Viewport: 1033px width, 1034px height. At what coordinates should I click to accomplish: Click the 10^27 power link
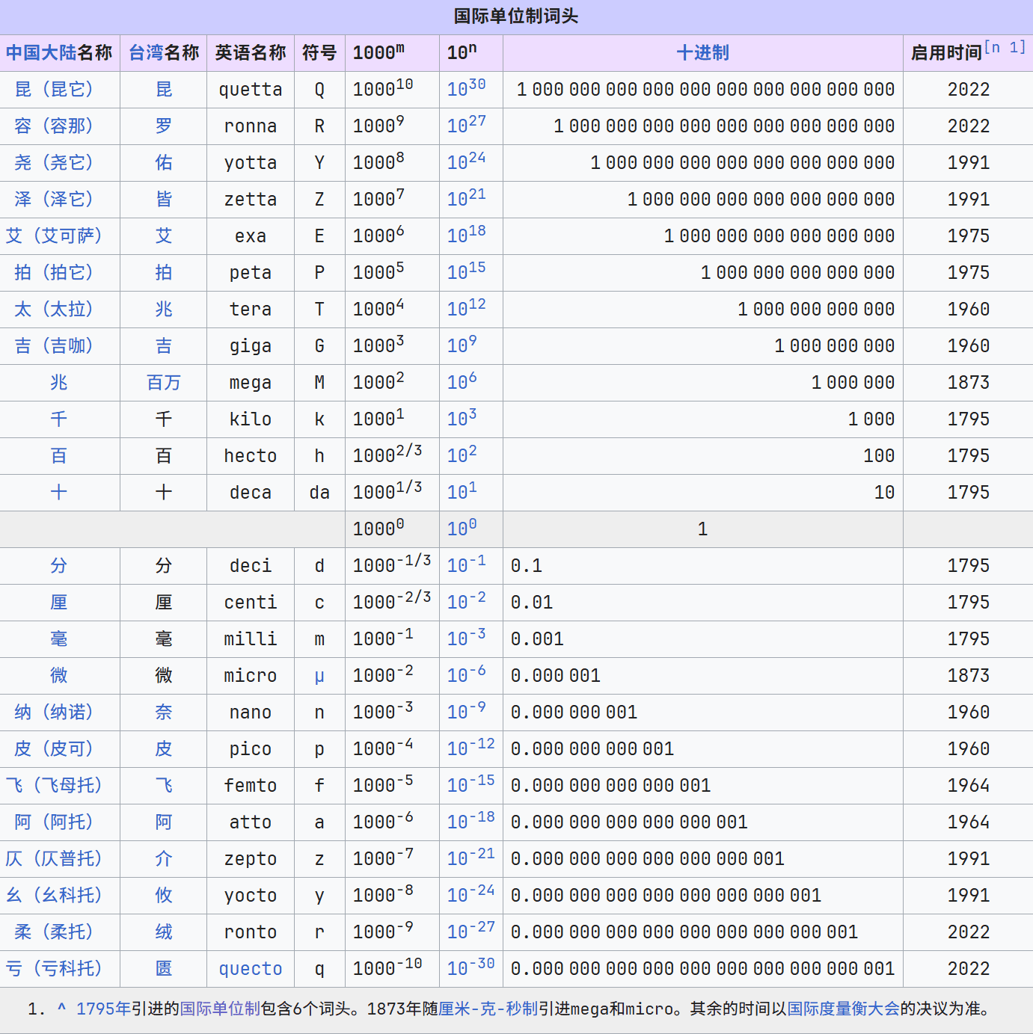click(x=467, y=125)
